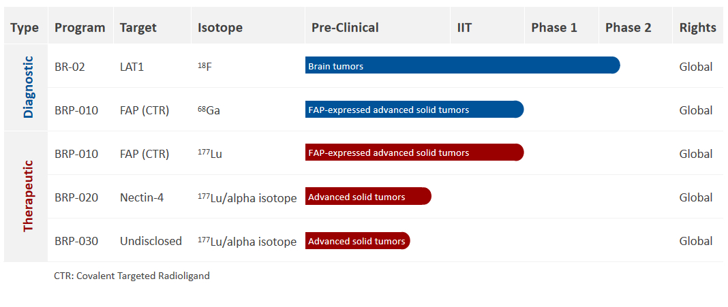The width and height of the screenshot is (728, 307).
Task: Click the LAT1 target cell
Action: pos(132,67)
